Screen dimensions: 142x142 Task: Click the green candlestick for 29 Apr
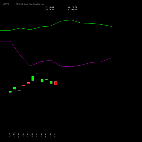(10, 92)
